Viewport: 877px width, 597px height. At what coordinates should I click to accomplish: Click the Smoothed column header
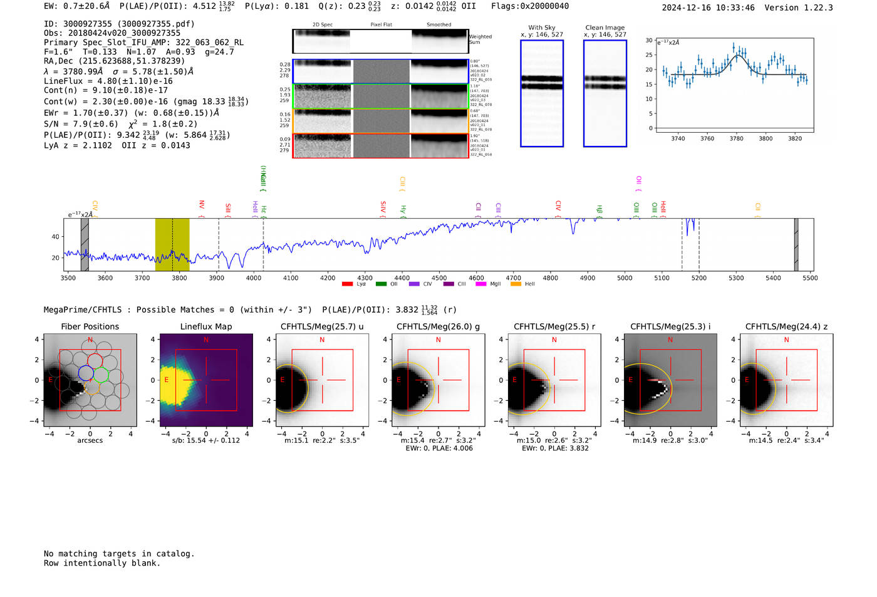click(x=439, y=25)
